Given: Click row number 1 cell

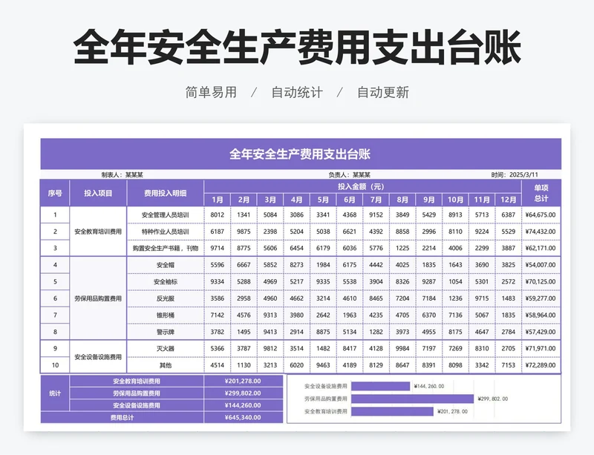Looking at the screenshot, I should 55,215.
